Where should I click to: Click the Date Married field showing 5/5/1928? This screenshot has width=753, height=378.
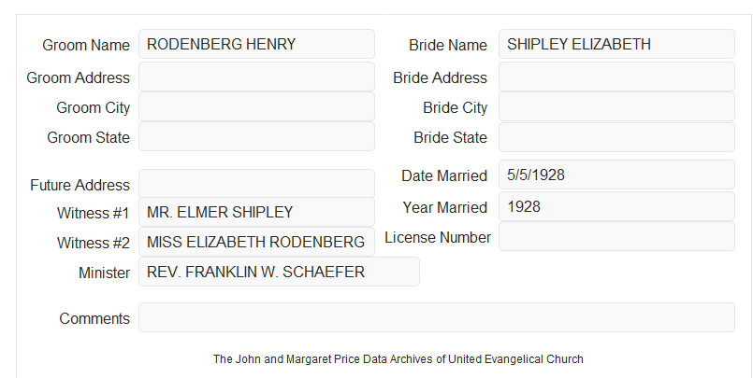tap(616, 175)
